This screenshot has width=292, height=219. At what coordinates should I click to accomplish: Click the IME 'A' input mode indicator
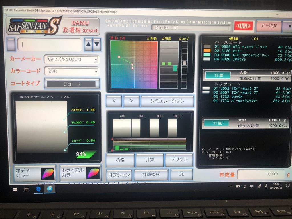click(266, 186)
